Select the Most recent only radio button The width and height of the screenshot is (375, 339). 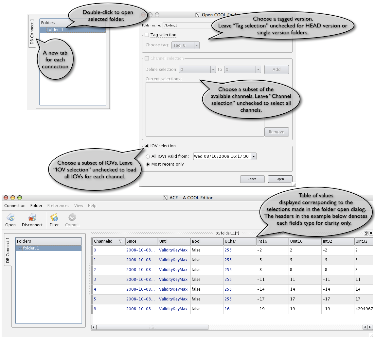pyautogui.click(x=148, y=164)
